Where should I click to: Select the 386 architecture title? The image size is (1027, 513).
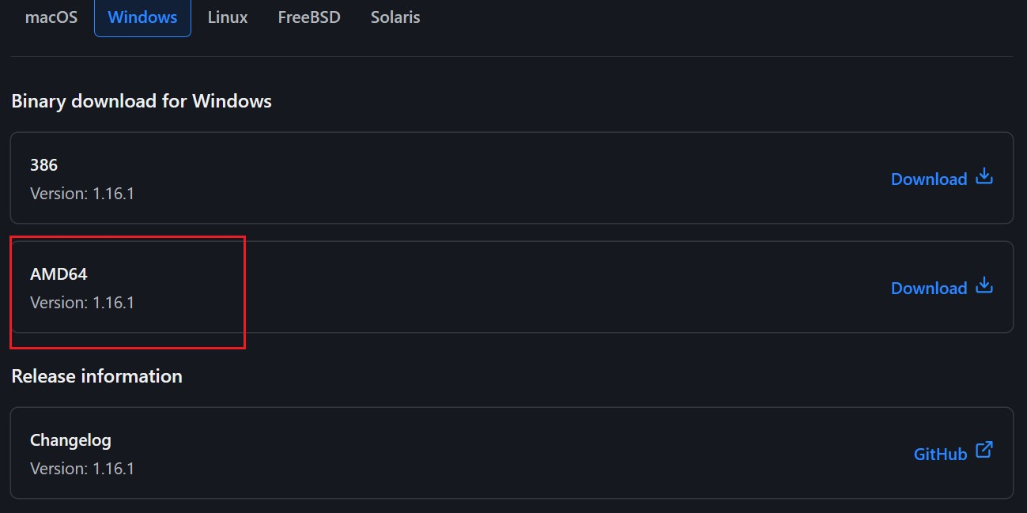click(x=43, y=164)
